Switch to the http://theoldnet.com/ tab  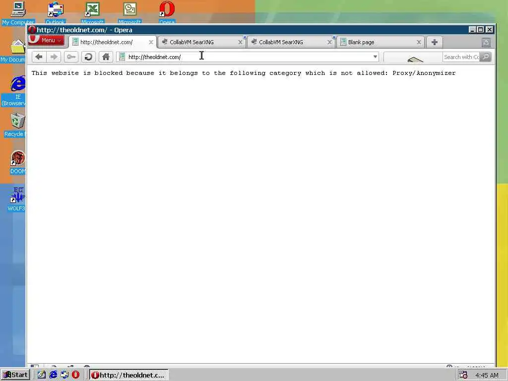[112, 42]
